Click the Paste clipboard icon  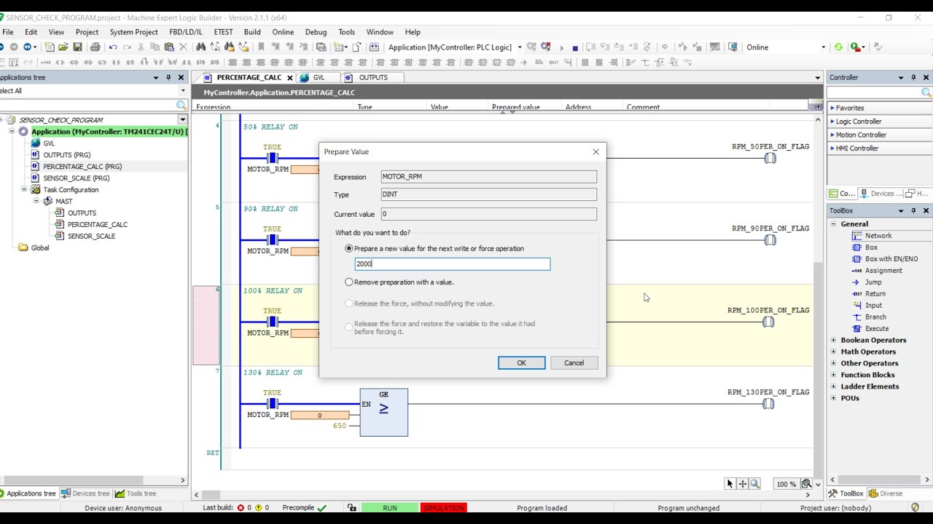click(168, 47)
